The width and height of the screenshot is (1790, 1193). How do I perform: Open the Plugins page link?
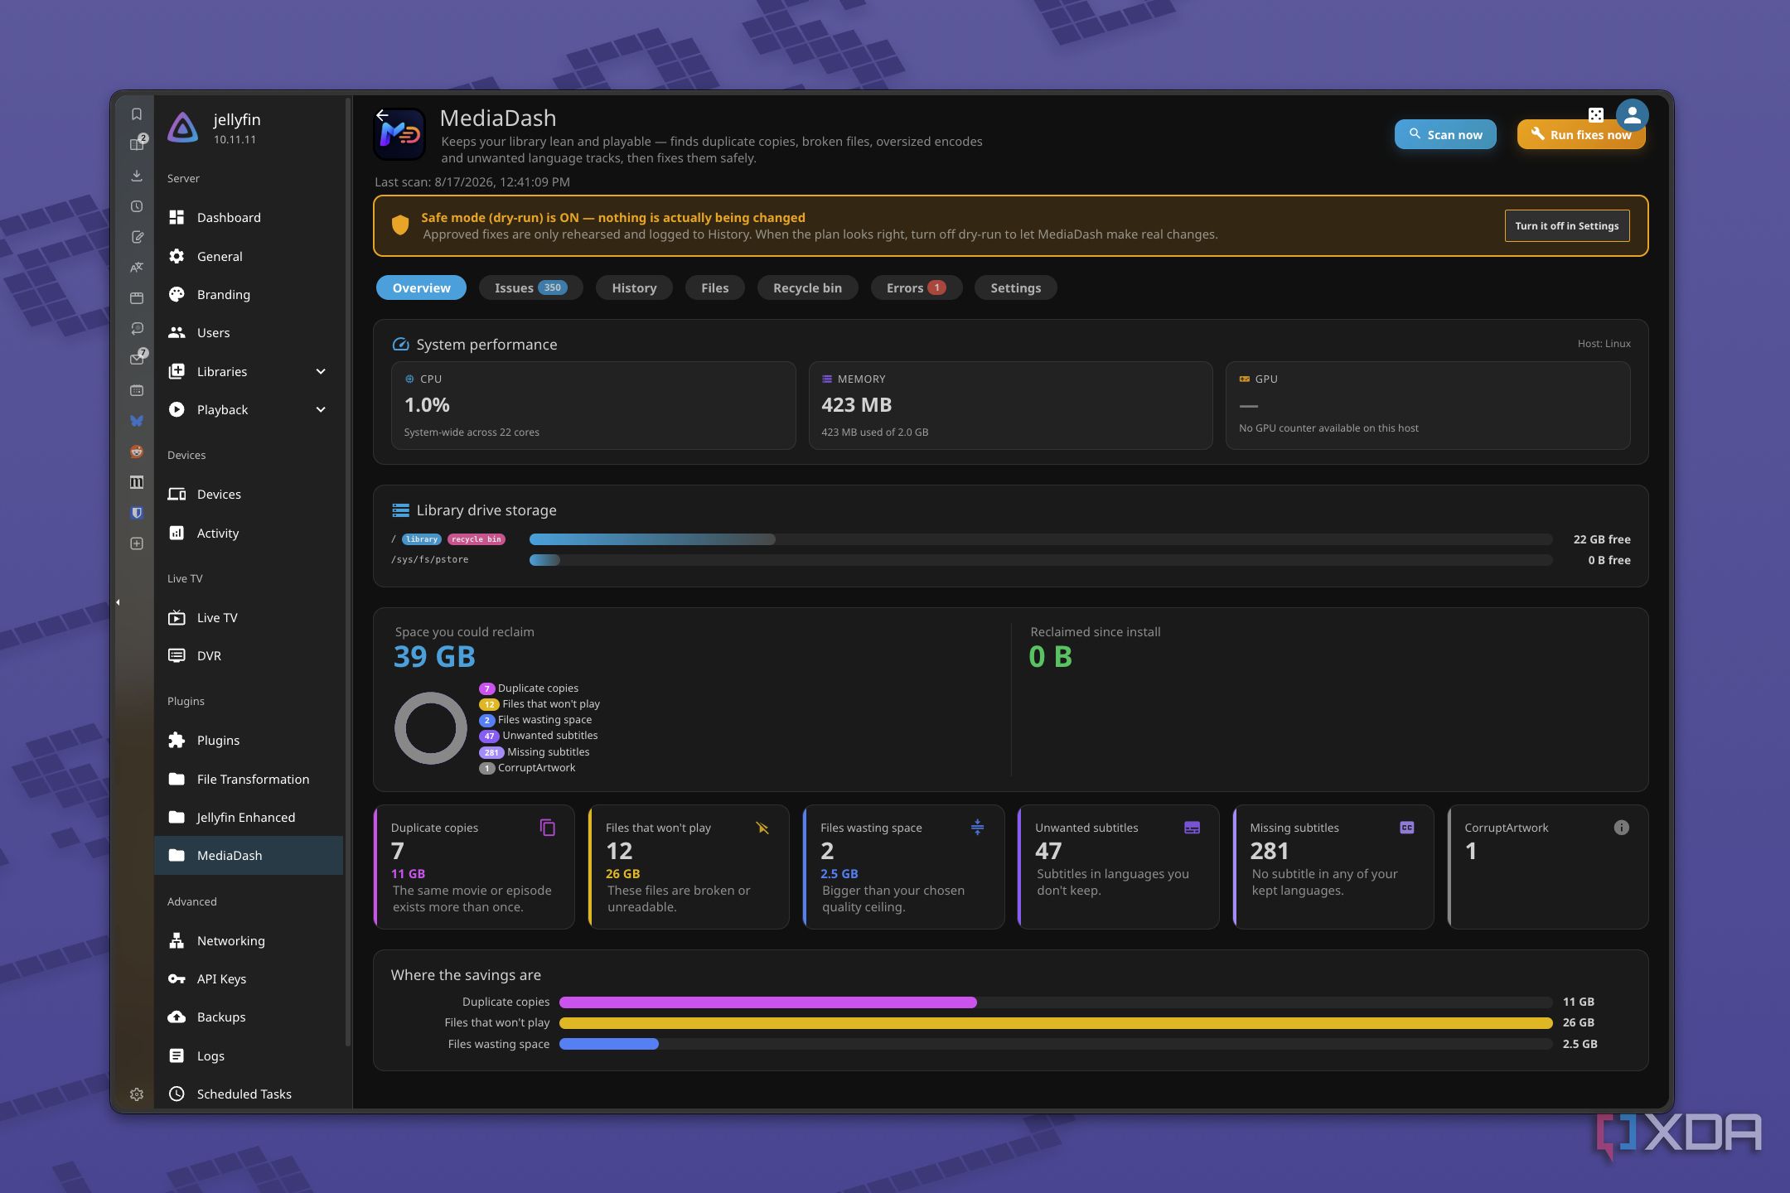point(248,740)
